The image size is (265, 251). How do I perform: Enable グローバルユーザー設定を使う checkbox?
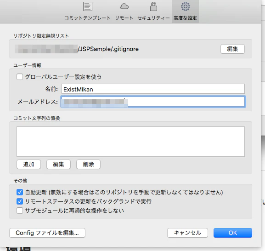click(x=20, y=77)
